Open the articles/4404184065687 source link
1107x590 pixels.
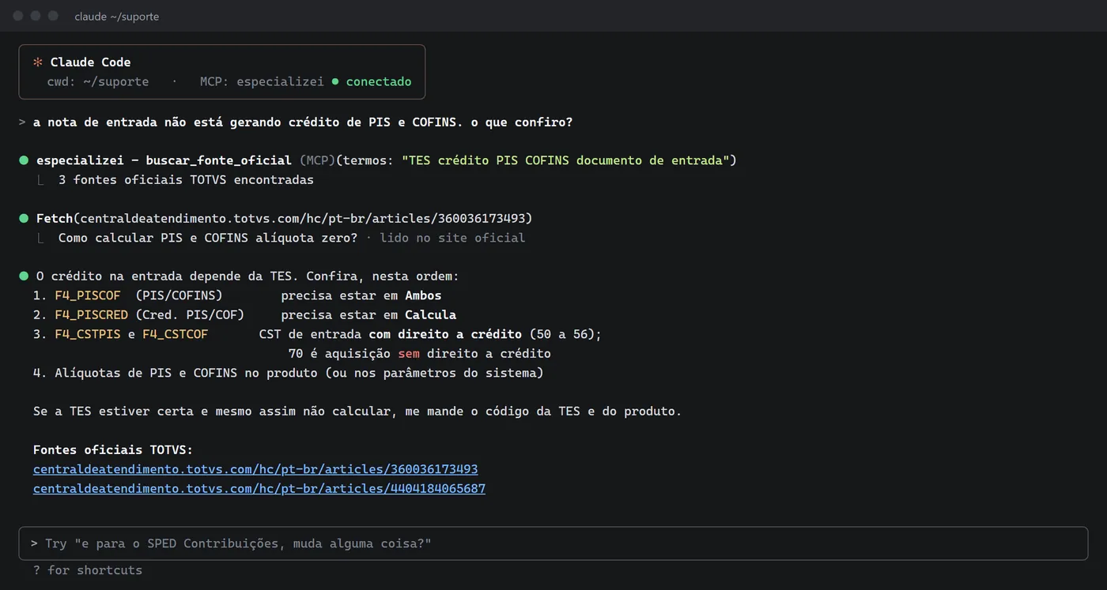click(259, 489)
